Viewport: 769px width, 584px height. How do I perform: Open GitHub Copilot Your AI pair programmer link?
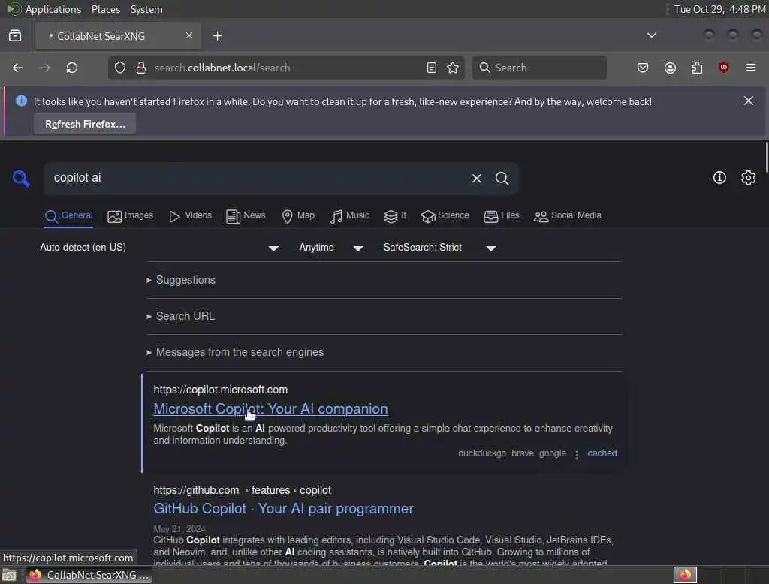tap(283, 509)
